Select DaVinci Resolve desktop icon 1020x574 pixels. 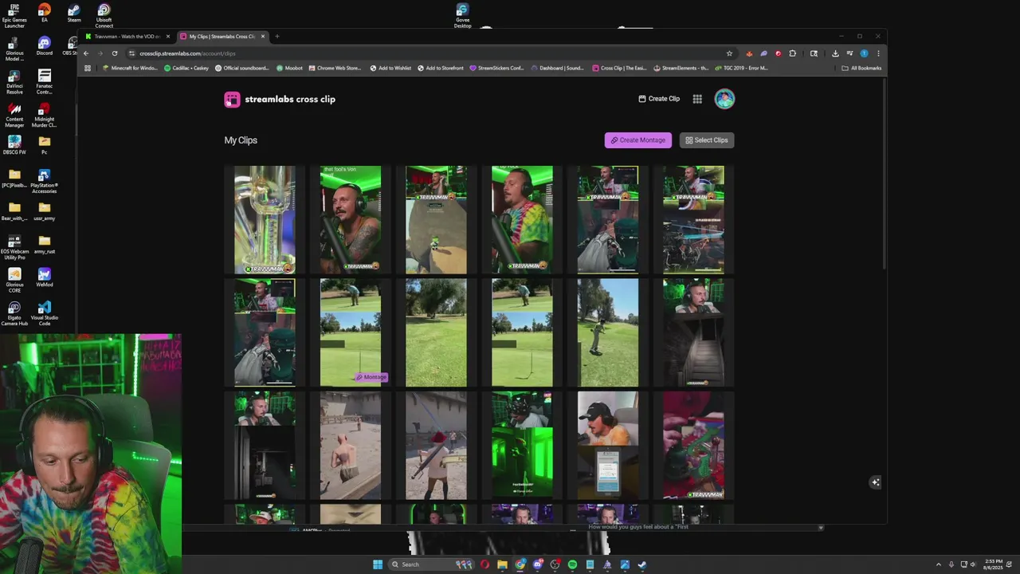click(14, 82)
